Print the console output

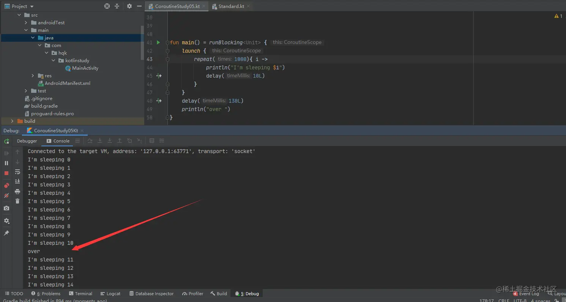point(17,192)
